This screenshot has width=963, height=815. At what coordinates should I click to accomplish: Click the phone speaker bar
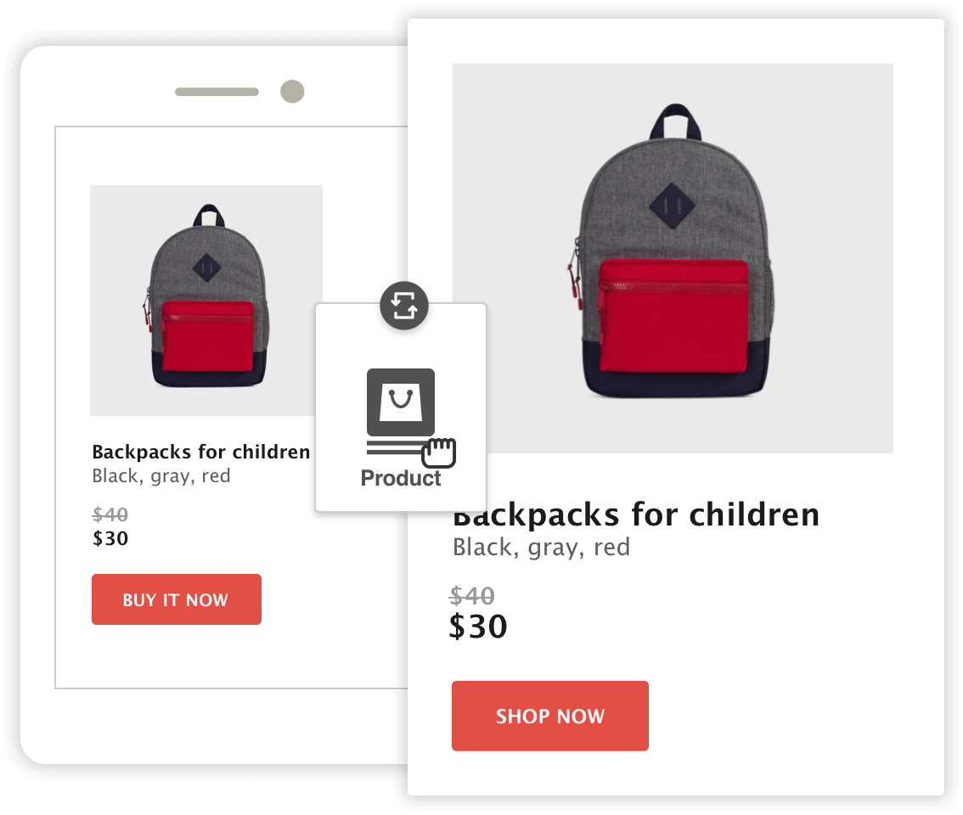(x=217, y=92)
